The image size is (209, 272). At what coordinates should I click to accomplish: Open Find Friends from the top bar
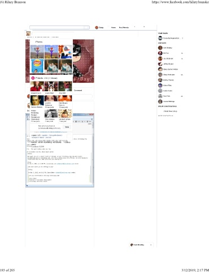[124, 28]
